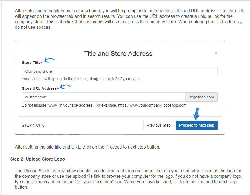Click the Title and Store Address heading
The width and height of the screenshot is (250, 195).
[x=118, y=54]
